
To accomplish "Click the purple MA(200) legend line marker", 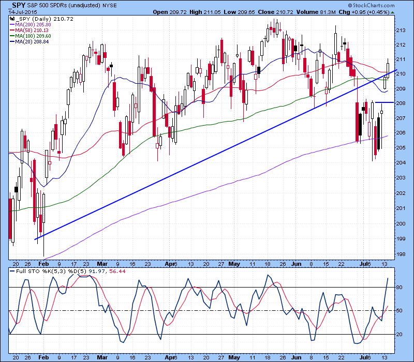I will pos(12,24).
